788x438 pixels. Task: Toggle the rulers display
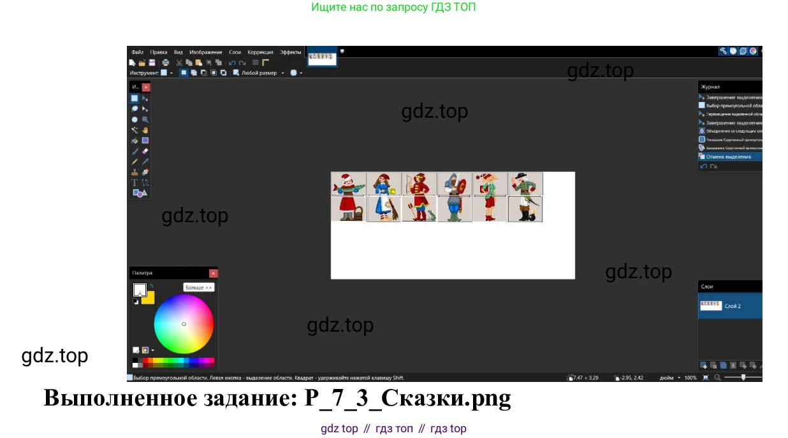point(266,62)
